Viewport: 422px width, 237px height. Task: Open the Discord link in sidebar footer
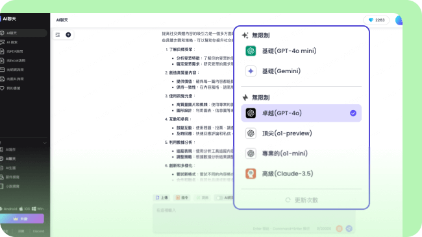point(38,231)
